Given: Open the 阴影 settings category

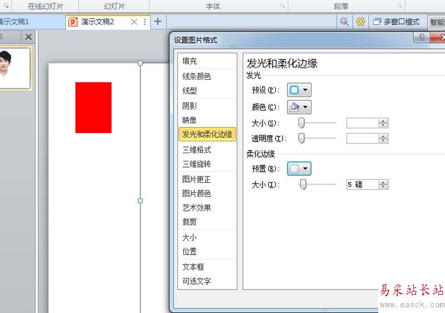Looking at the screenshot, I should click(x=207, y=105).
